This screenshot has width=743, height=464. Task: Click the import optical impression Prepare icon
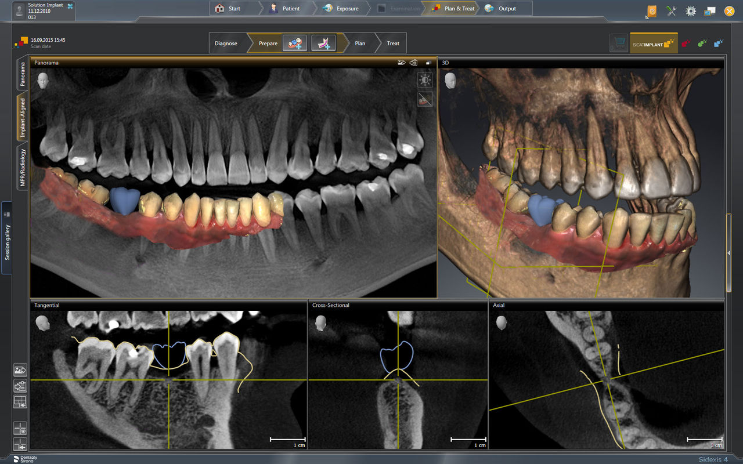pyautogui.click(x=295, y=43)
